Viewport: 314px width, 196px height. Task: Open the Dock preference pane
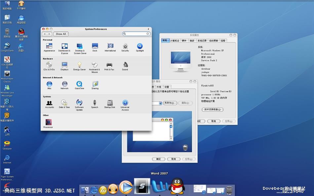pyautogui.click(x=95, y=48)
